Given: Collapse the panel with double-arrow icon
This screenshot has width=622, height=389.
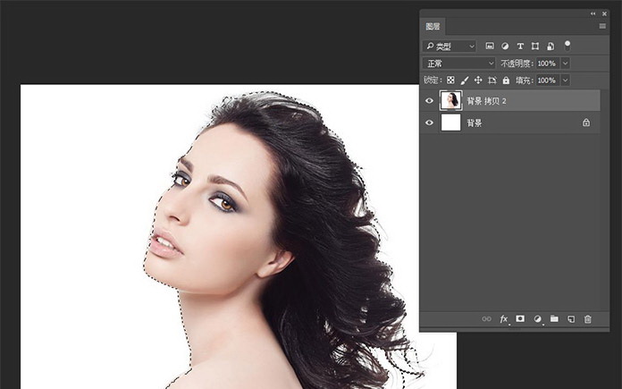Looking at the screenshot, I should point(593,13).
